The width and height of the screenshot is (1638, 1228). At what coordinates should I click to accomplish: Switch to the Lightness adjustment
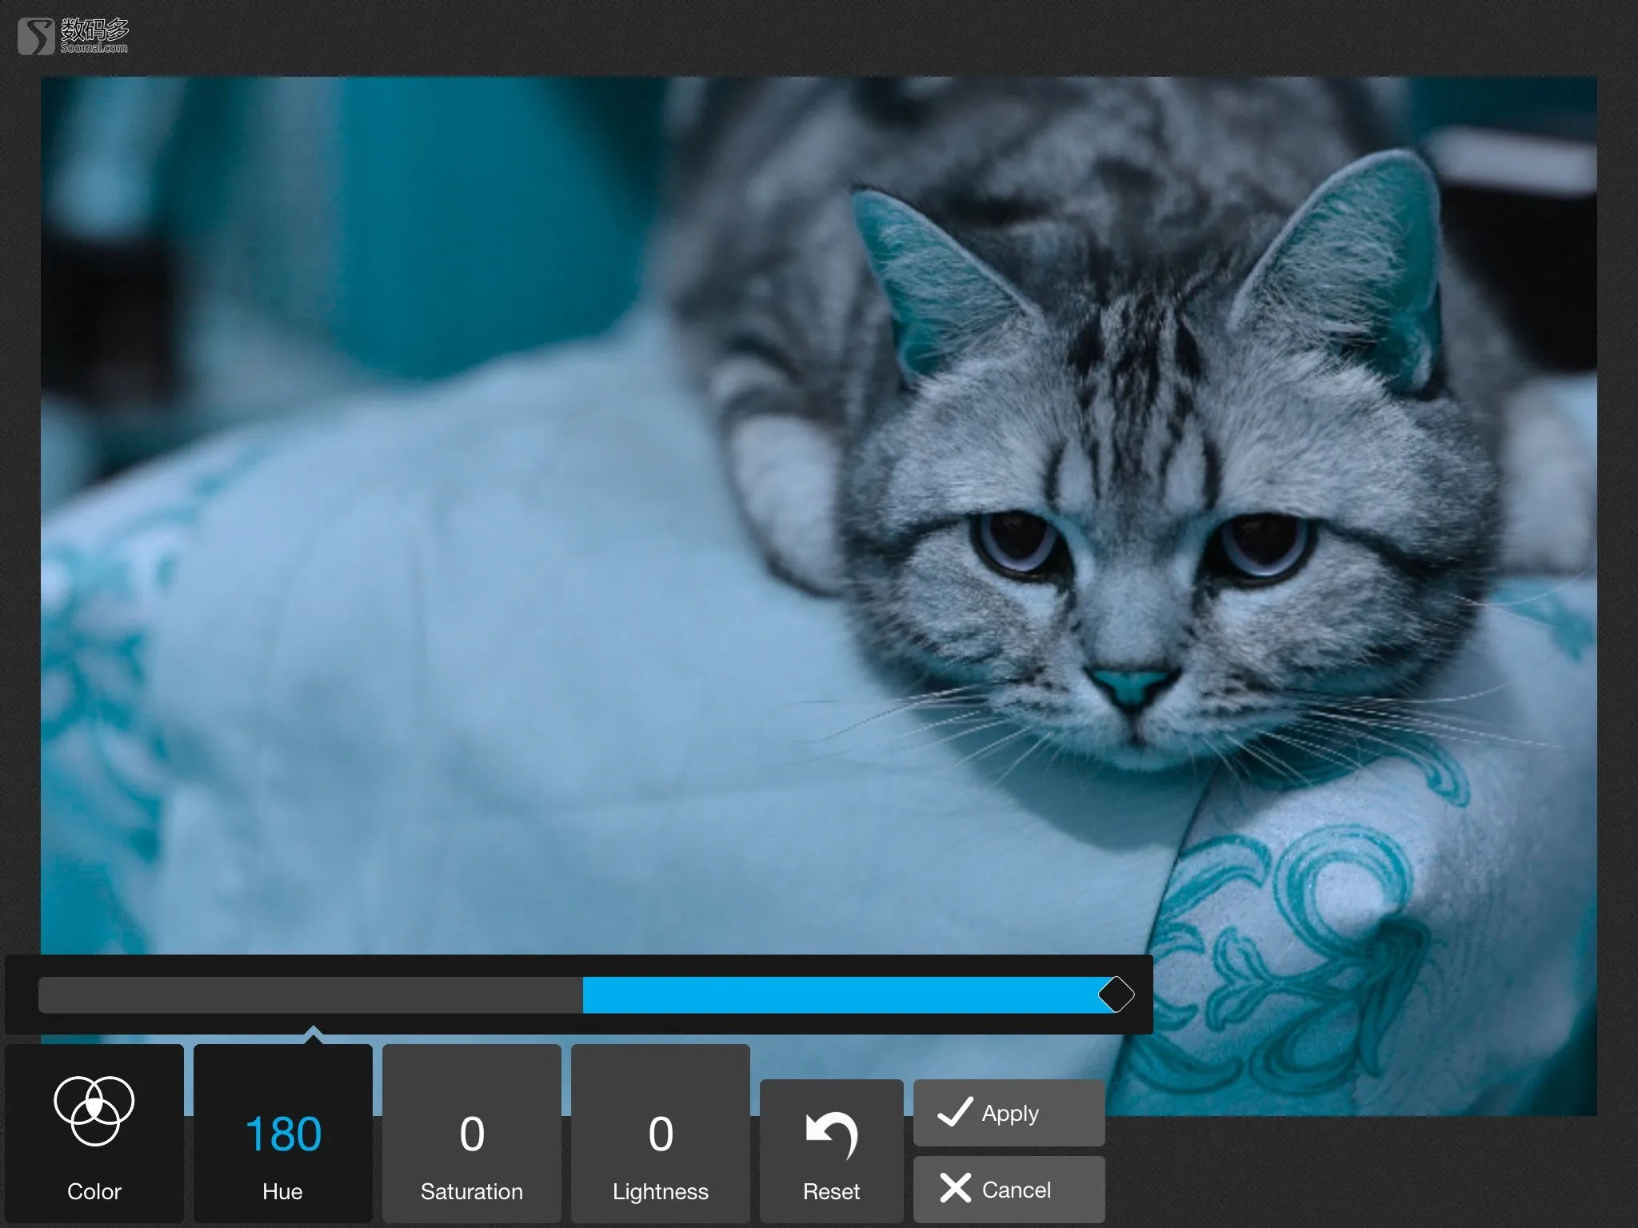pos(661,1133)
